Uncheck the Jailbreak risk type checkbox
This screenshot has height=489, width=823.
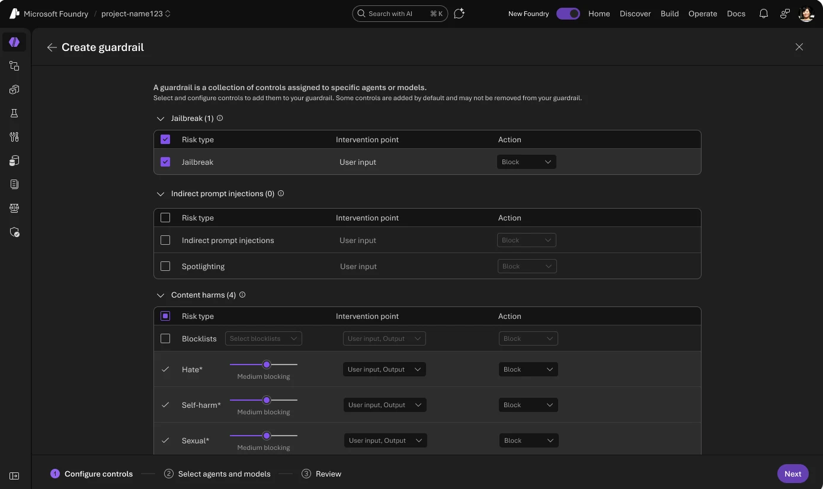[x=165, y=162]
